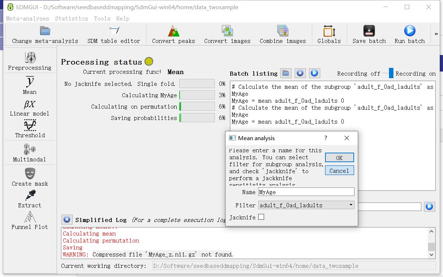Screen dimensions: 443x277
Task: Toggle the batch Recording on/off switch
Action: point(388,73)
